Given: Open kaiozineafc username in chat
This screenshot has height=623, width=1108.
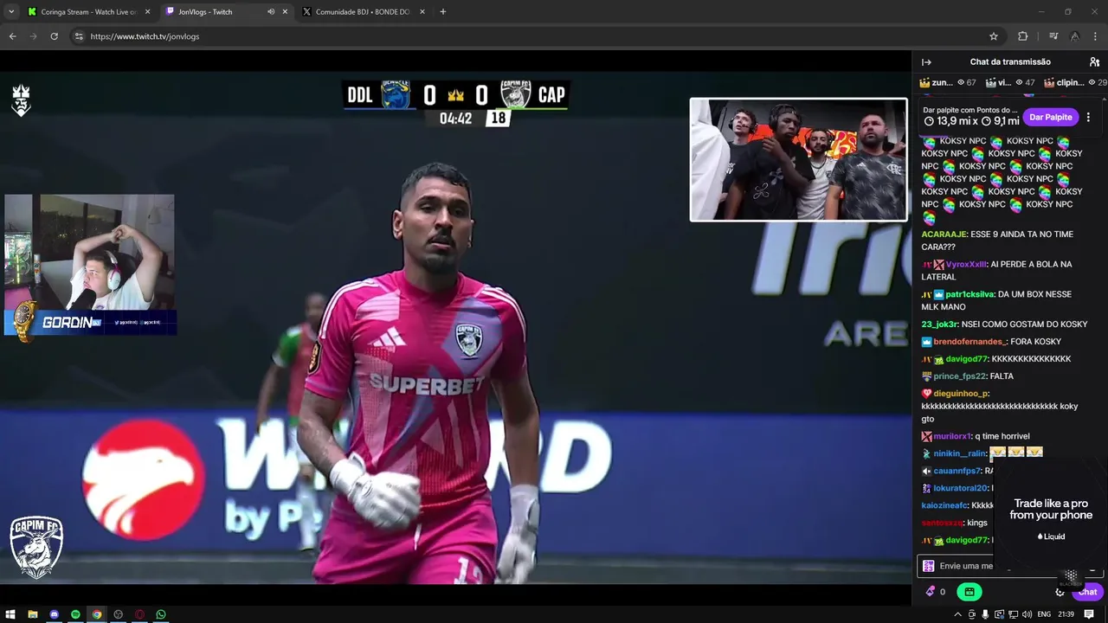Looking at the screenshot, I should tap(944, 506).
